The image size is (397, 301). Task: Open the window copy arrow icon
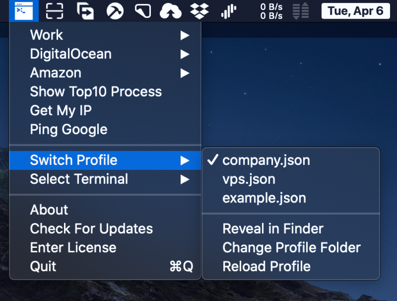coord(85,11)
